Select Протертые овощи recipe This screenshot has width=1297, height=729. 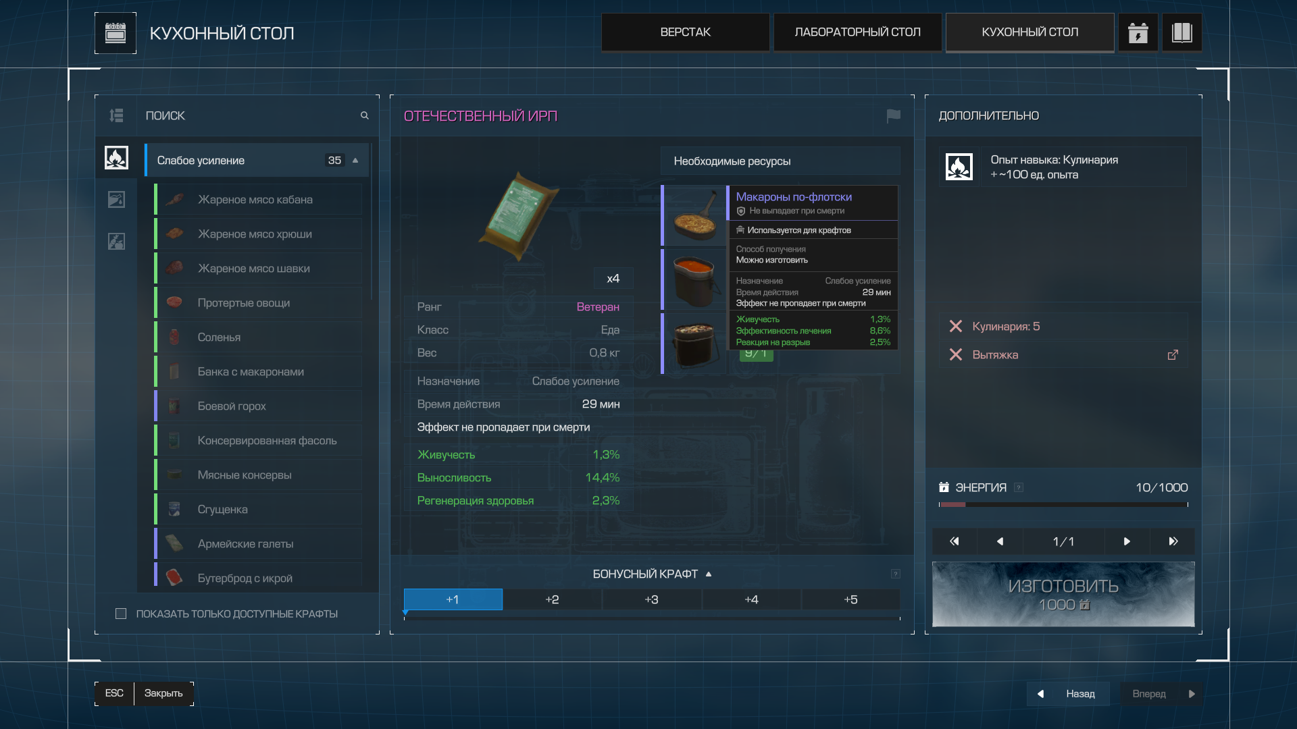[258, 303]
